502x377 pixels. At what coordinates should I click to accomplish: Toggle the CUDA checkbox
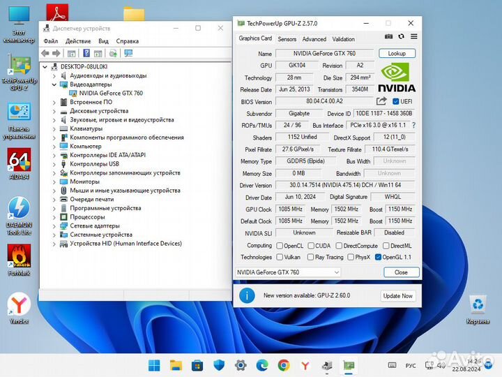click(311, 246)
